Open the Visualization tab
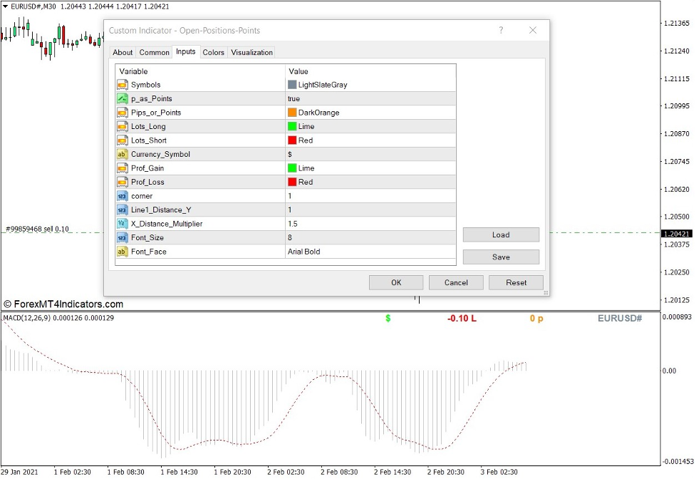Screen dimensions: 696x479 251,52
